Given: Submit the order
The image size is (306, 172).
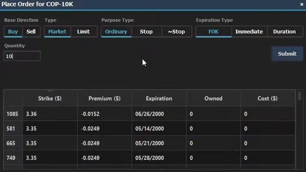Looking at the screenshot, I should point(287,54).
